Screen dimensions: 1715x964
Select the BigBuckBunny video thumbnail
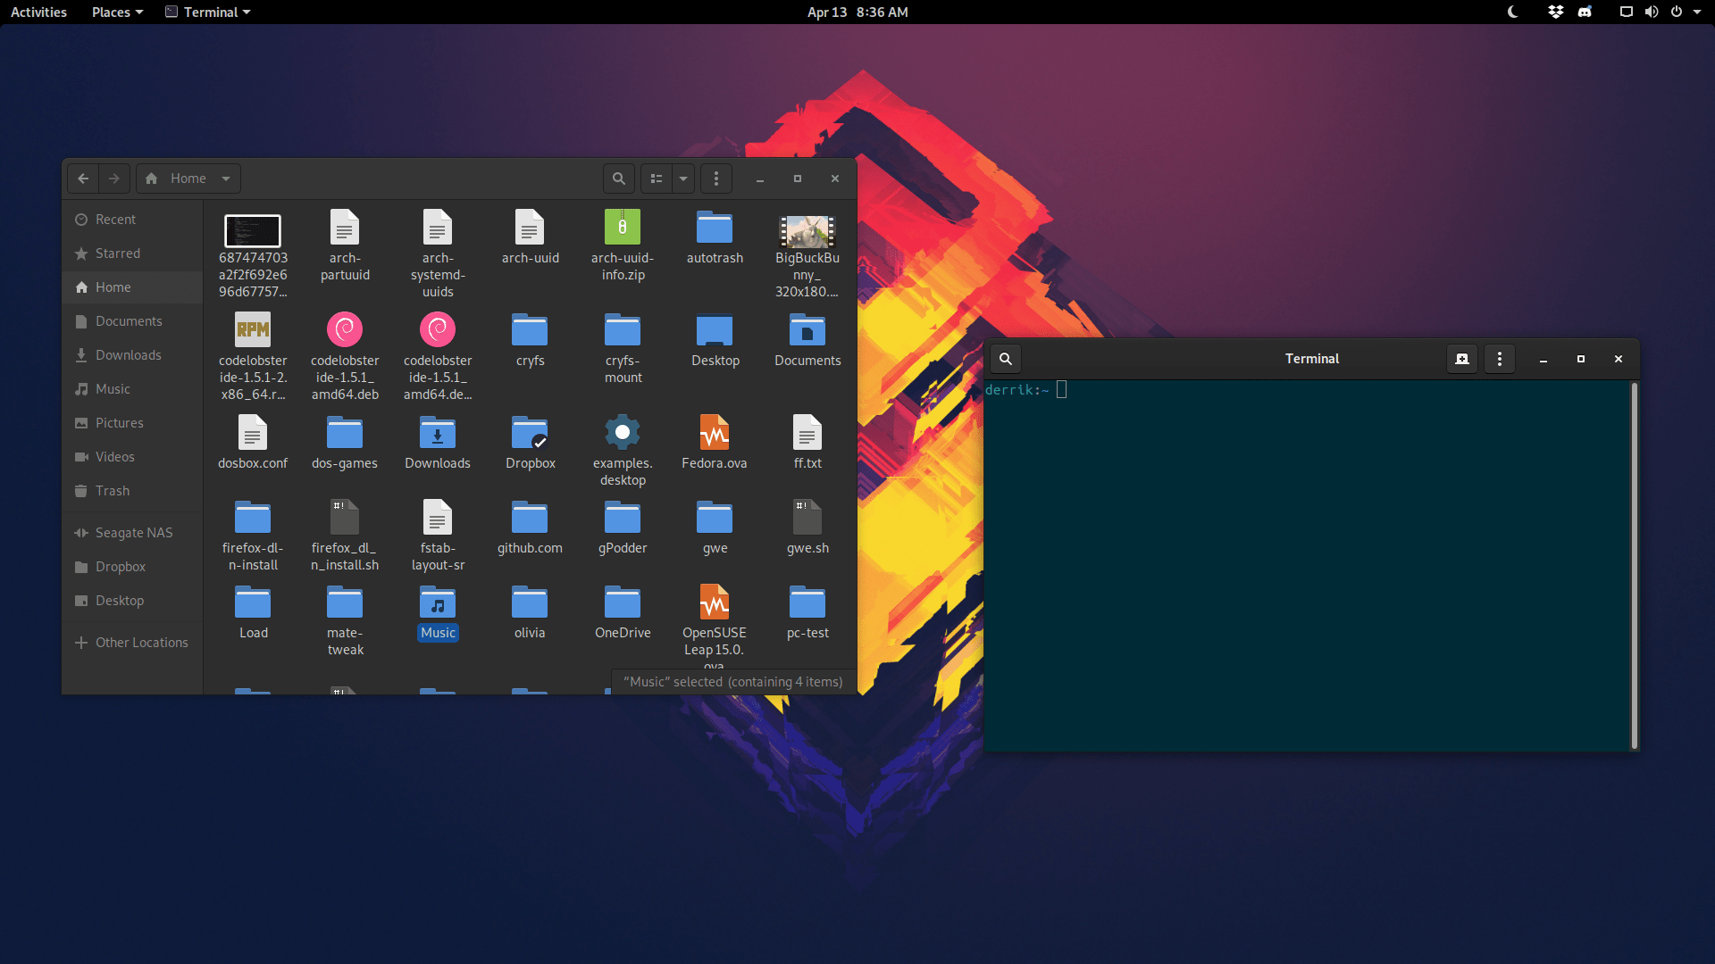click(807, 231)
